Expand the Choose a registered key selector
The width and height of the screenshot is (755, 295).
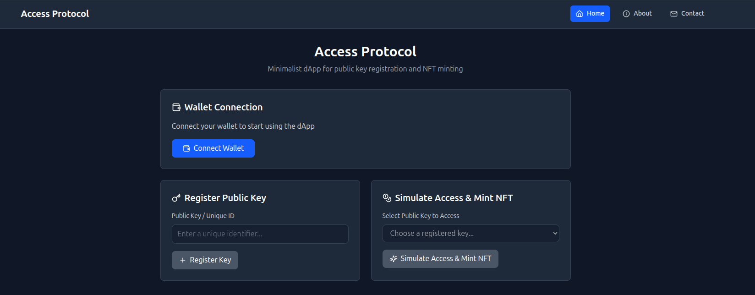471,233
